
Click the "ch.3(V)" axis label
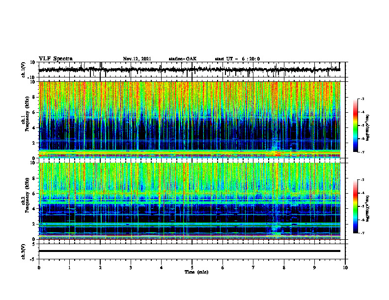[23, 251]
